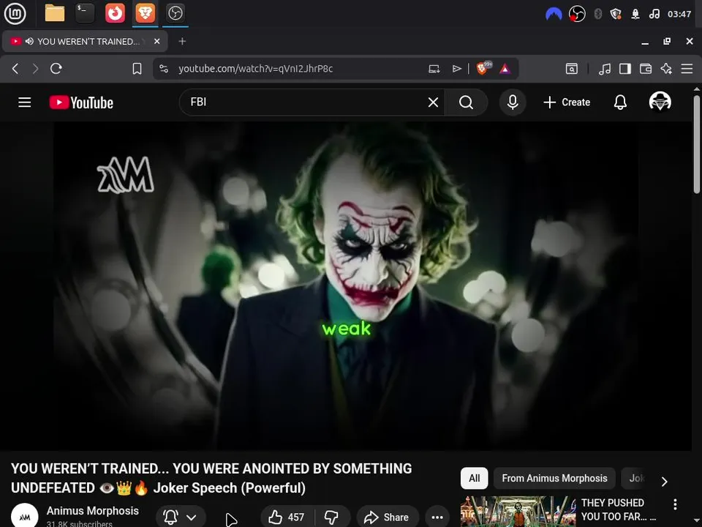The image size is (702, 527).
Task: Close the YouTube browser tab
Action: [x=156, y=41]
